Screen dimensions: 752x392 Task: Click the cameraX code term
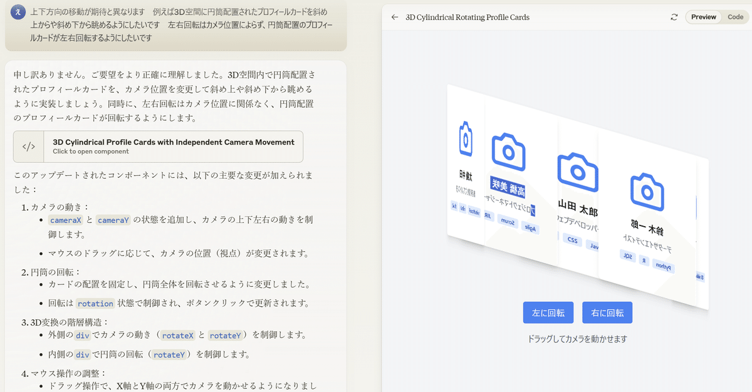pos(65,220)
